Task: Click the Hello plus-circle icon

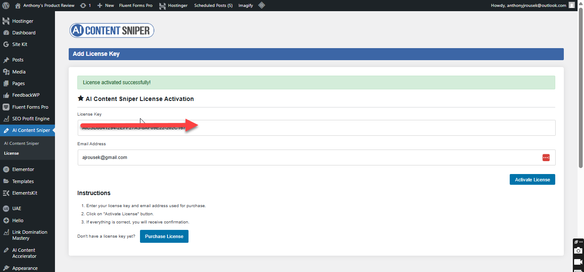Action: [6, 220]
